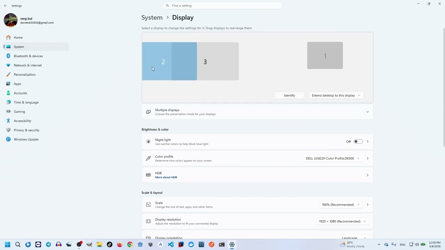Open taskbar Search
The height and width of the screenshot is (250, 445).
(x=18, y=244)
